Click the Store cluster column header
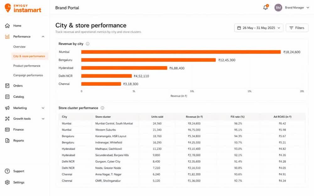 click(103, 117)
